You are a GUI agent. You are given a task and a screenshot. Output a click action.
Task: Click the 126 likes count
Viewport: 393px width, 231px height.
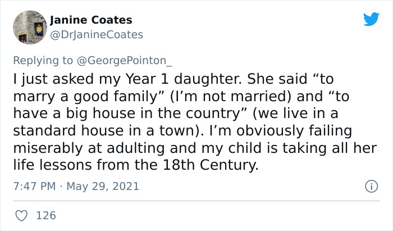pos(45,215)
